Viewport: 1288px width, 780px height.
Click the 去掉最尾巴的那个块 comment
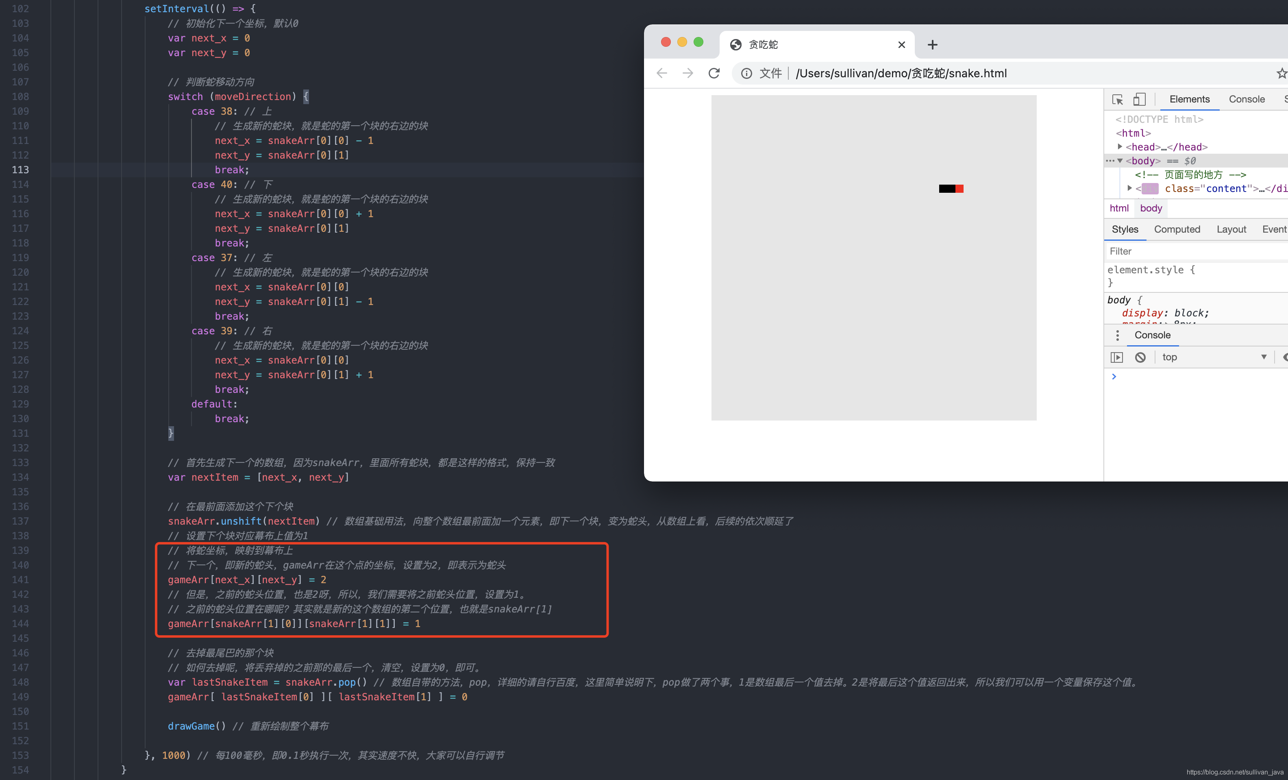(221, 653)
